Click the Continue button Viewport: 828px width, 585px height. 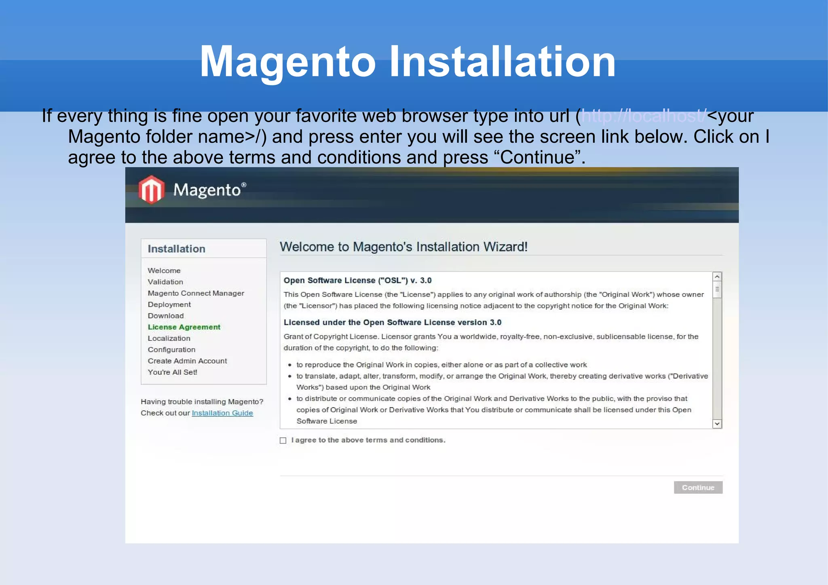pyautogui.click(x=698, y=487)
